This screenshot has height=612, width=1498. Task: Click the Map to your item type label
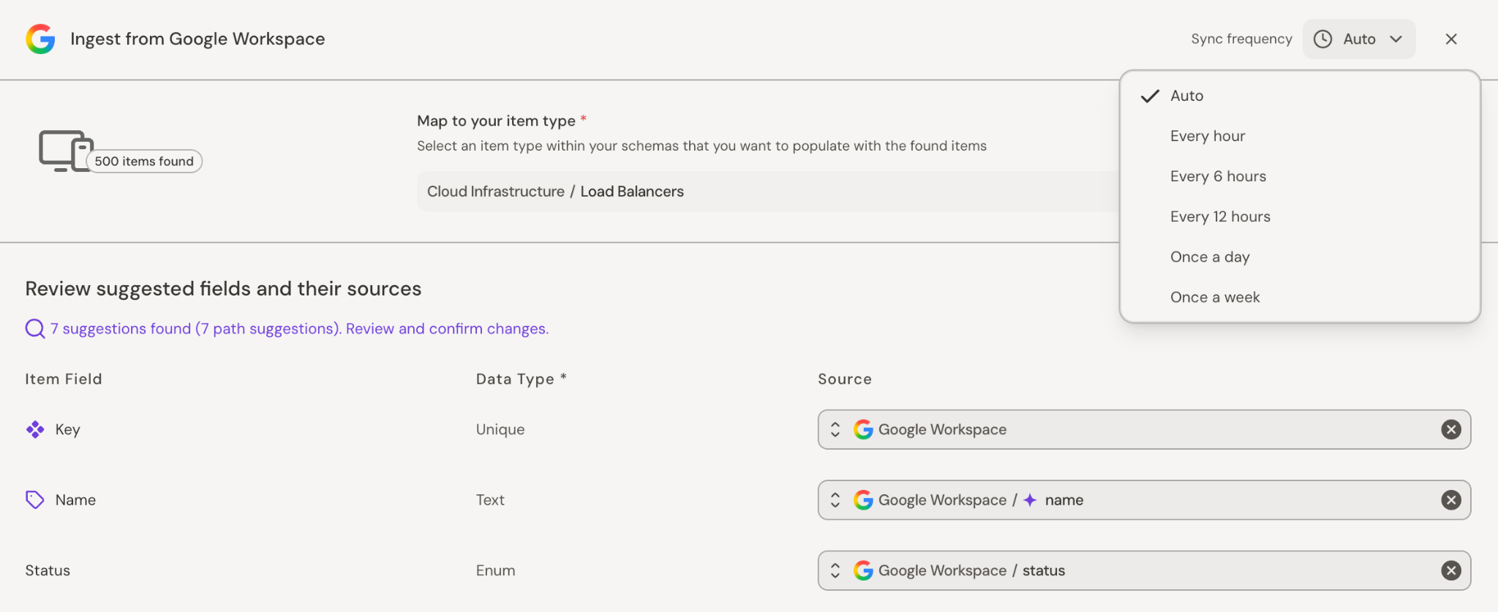tap(496, 121)
